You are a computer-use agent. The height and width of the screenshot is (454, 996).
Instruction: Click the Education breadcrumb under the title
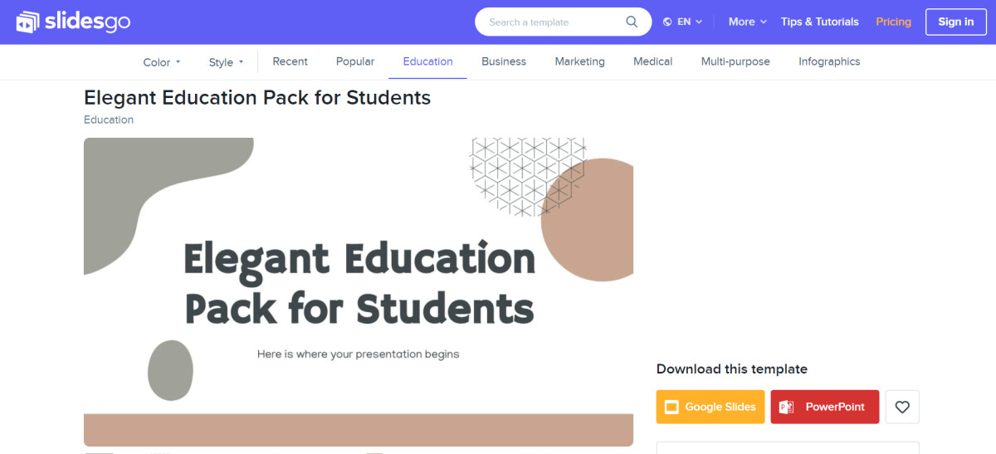pos(109,120)
